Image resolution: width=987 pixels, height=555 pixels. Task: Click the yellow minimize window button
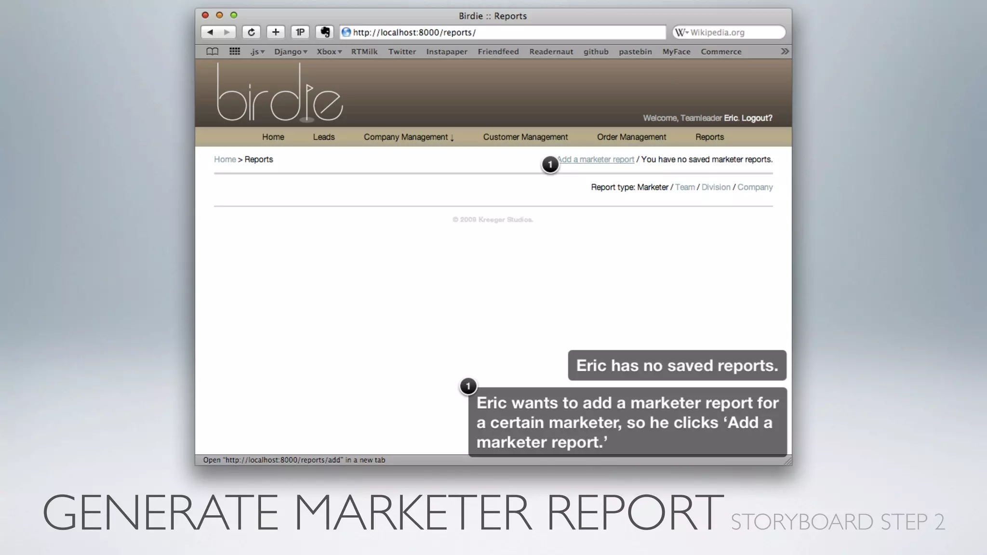(219, 15)
